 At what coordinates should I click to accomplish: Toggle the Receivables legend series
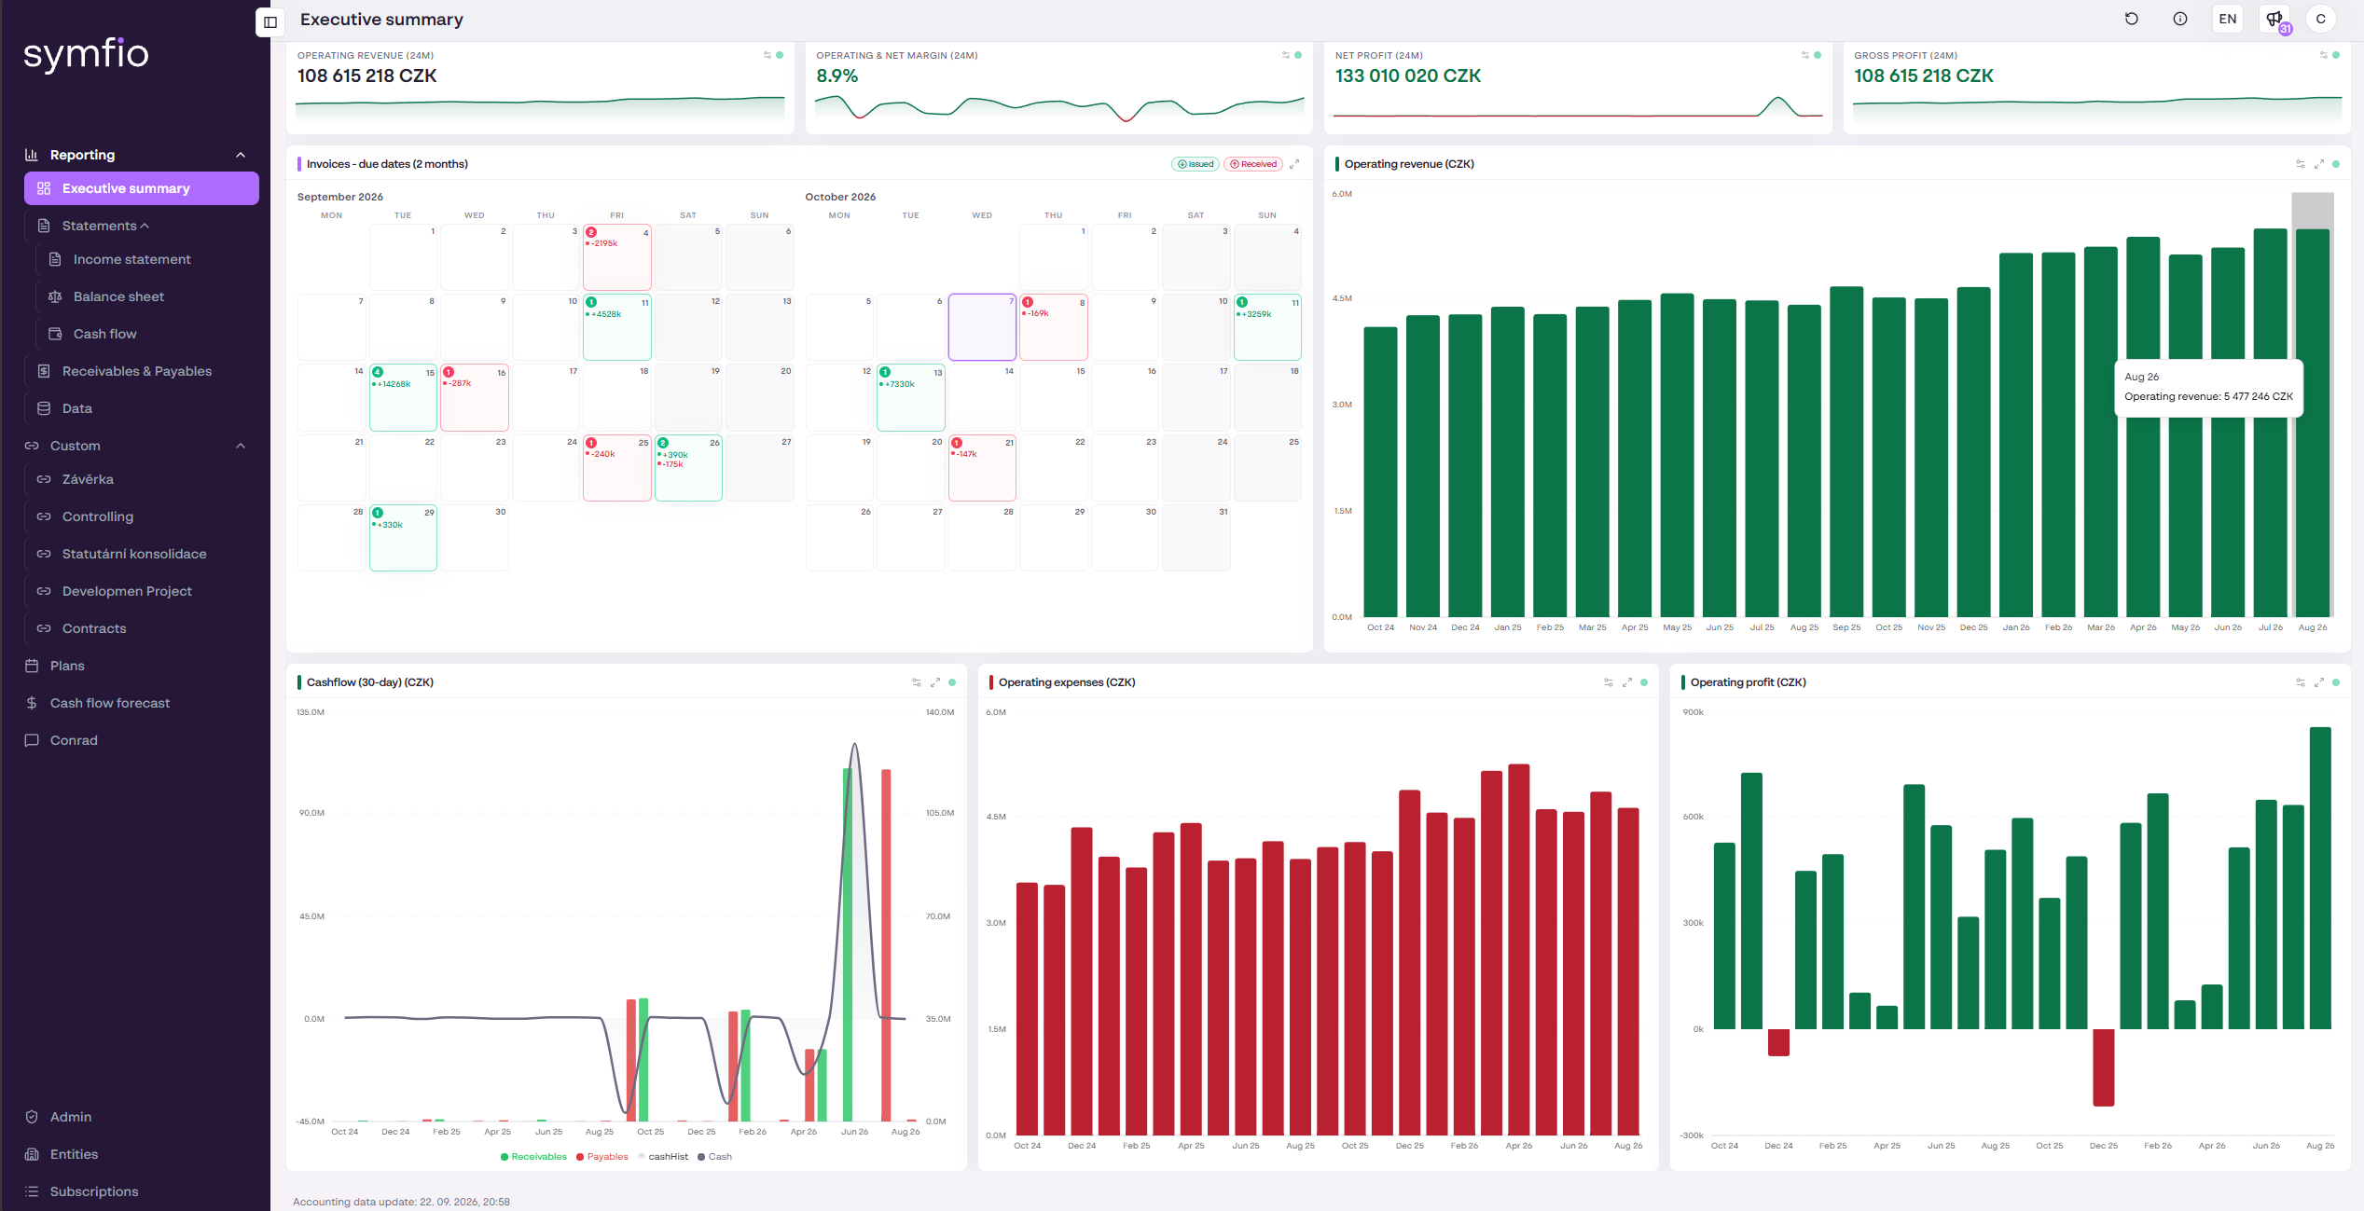[533, 1157]
